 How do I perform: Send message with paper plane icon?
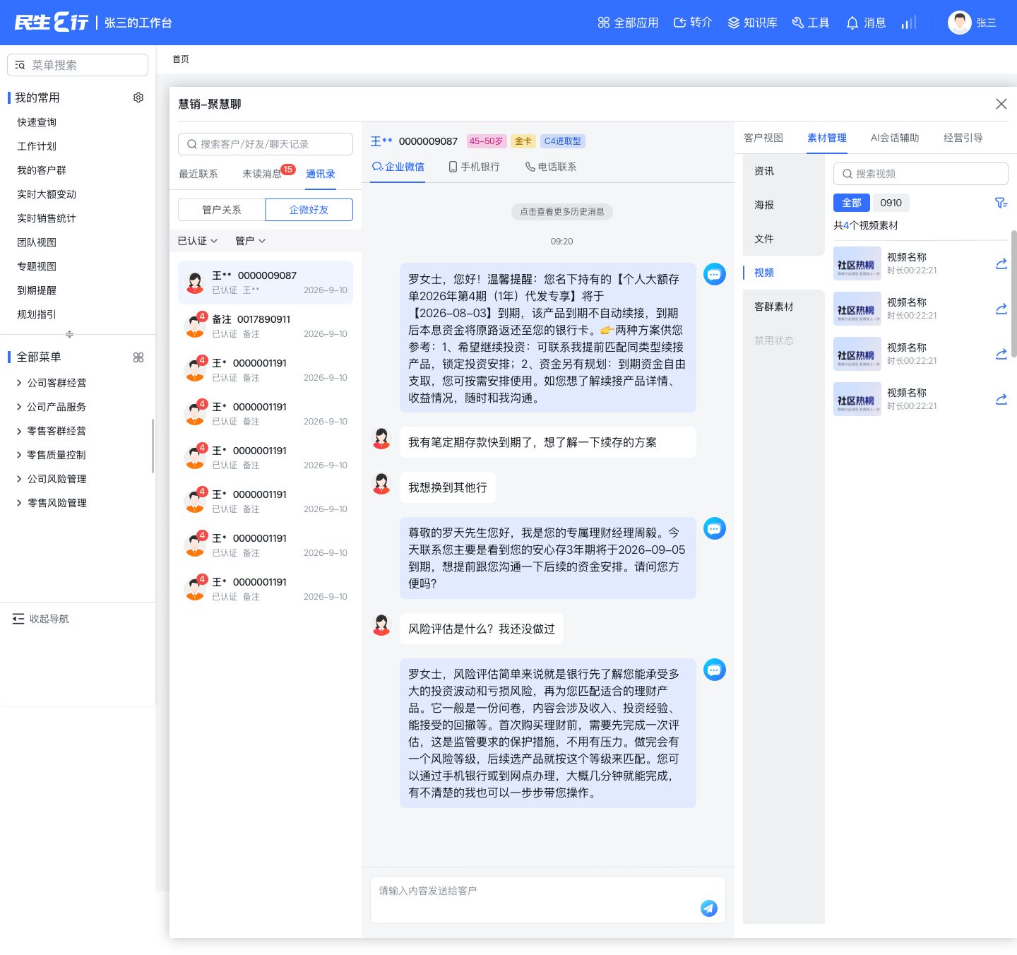pos(709,908)
